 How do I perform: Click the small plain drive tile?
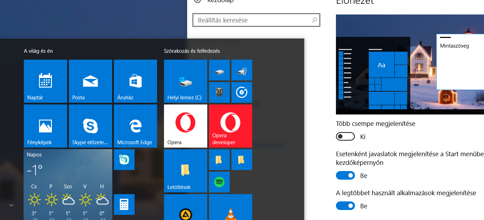(x=219, y=70)
